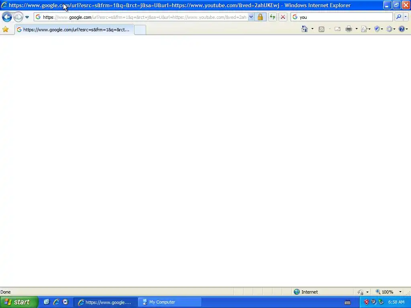
Task: Open the Page menu icon
Action: [x=366, y=29]
